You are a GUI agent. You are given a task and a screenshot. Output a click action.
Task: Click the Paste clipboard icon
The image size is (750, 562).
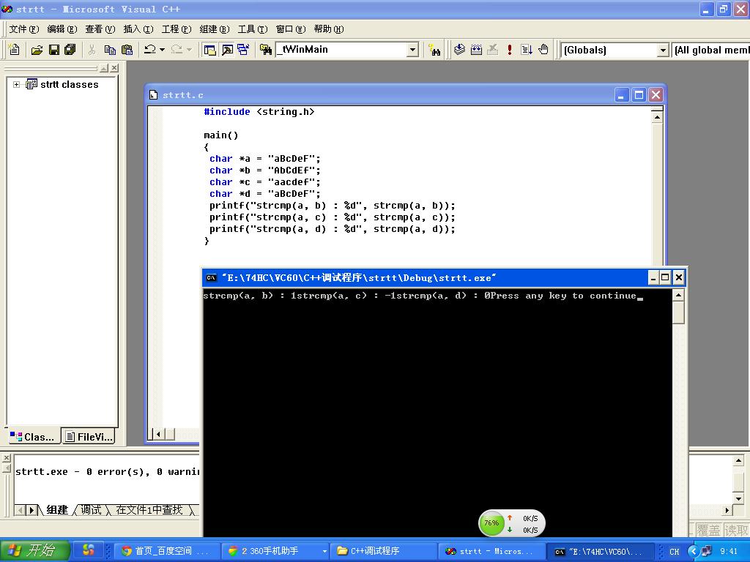[x=127, y=49]
